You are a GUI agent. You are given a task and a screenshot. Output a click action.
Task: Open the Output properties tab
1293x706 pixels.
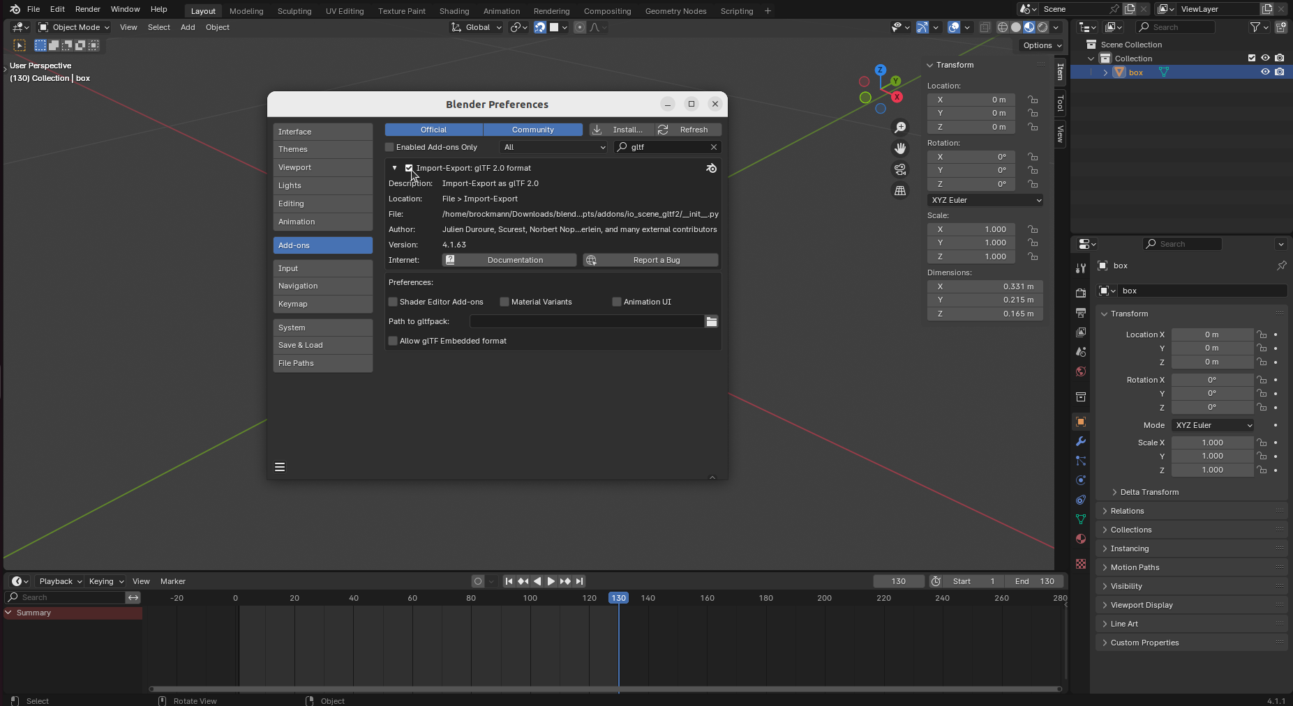pos(1081,313)
